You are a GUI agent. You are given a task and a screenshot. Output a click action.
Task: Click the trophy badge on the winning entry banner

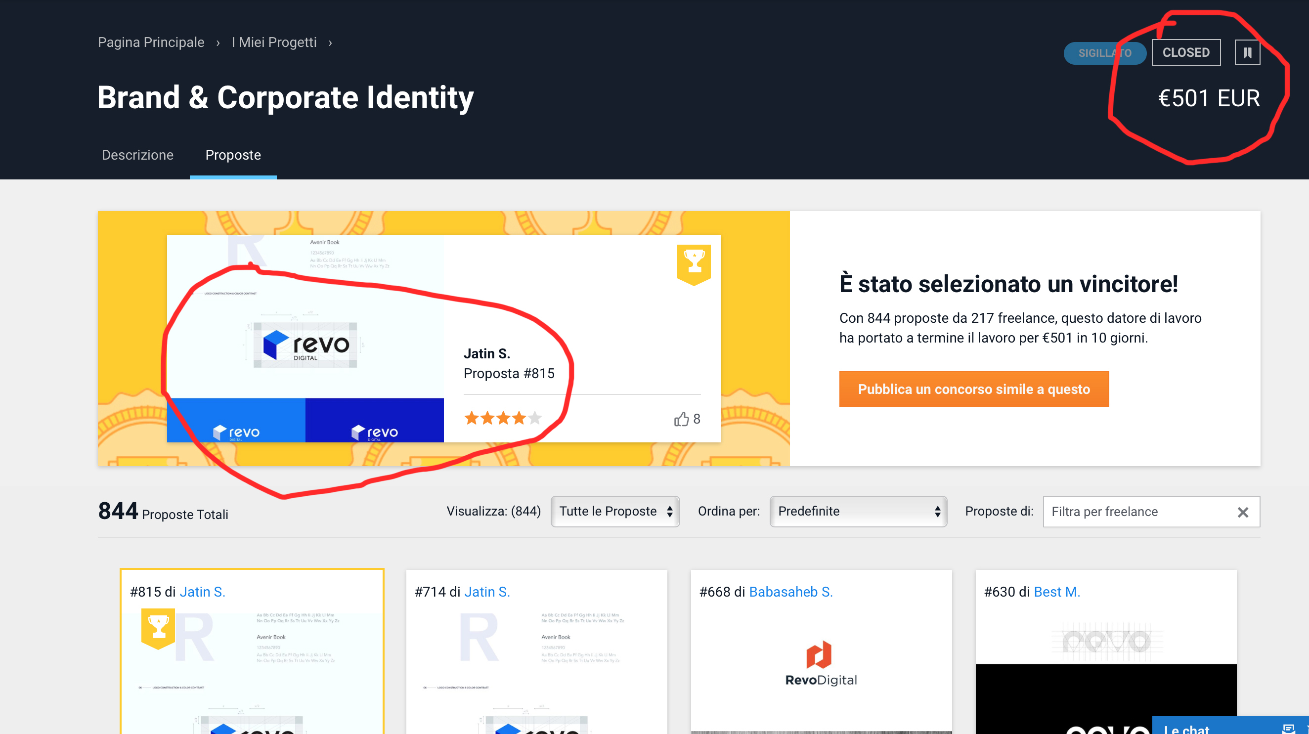click(694, 261)
